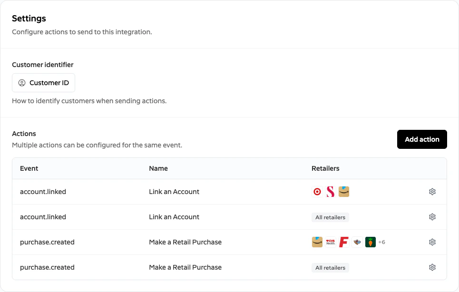This screenshot has width=459, height=292.
Task: Click the +6 more retailers indicator
Action: point(382,242)
